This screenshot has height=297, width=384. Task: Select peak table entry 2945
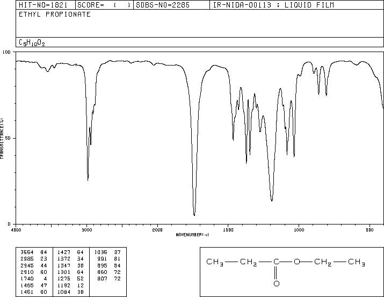coord(27,265)
